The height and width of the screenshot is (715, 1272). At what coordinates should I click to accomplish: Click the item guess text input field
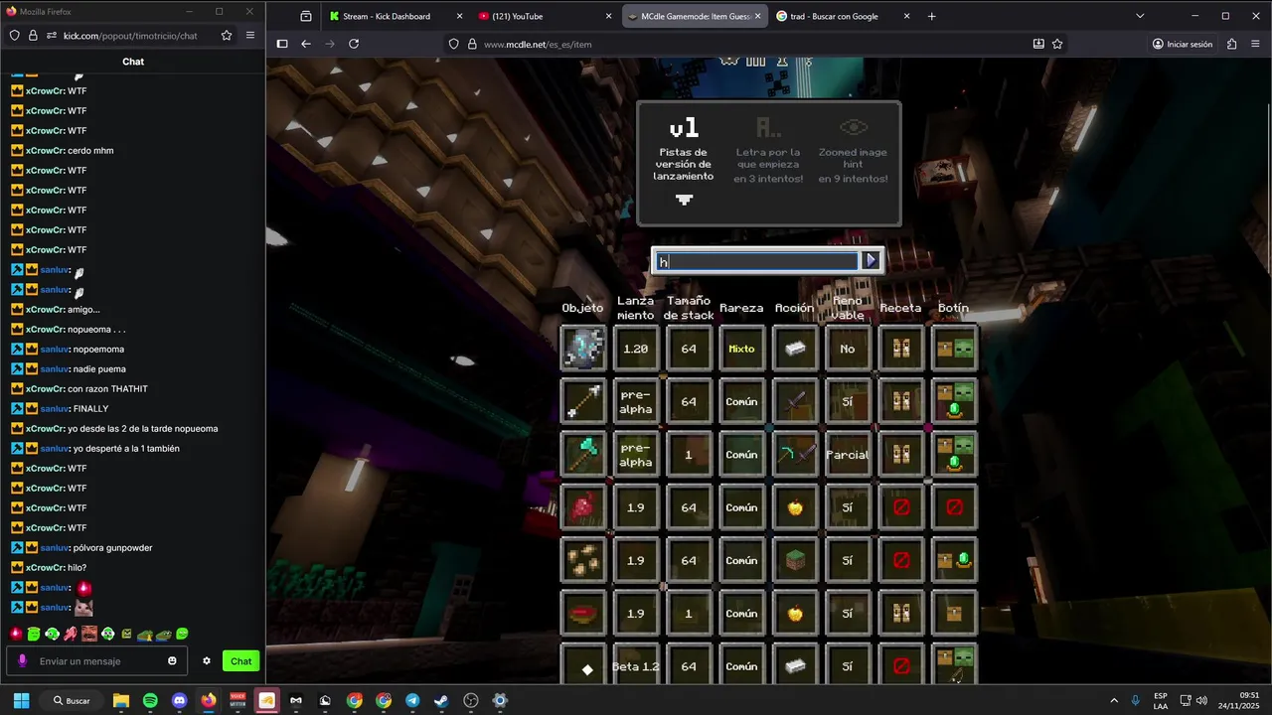click(x=757, y=261)
